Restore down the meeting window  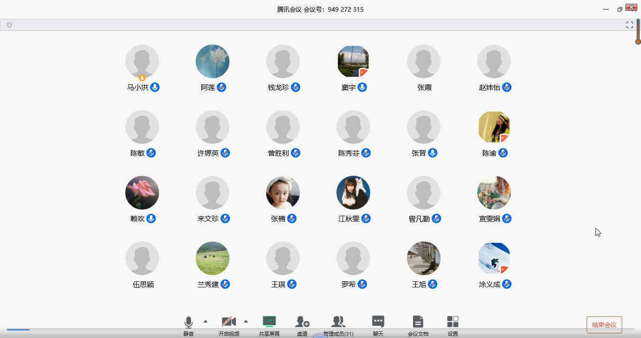(x=619, y=9)
